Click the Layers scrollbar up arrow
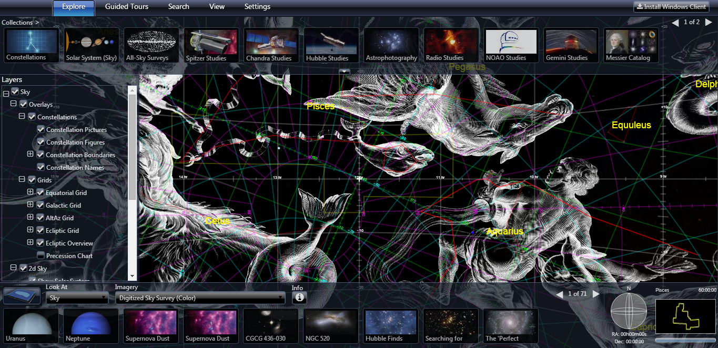This screenshot has height=348, width=718. (132, 89)
